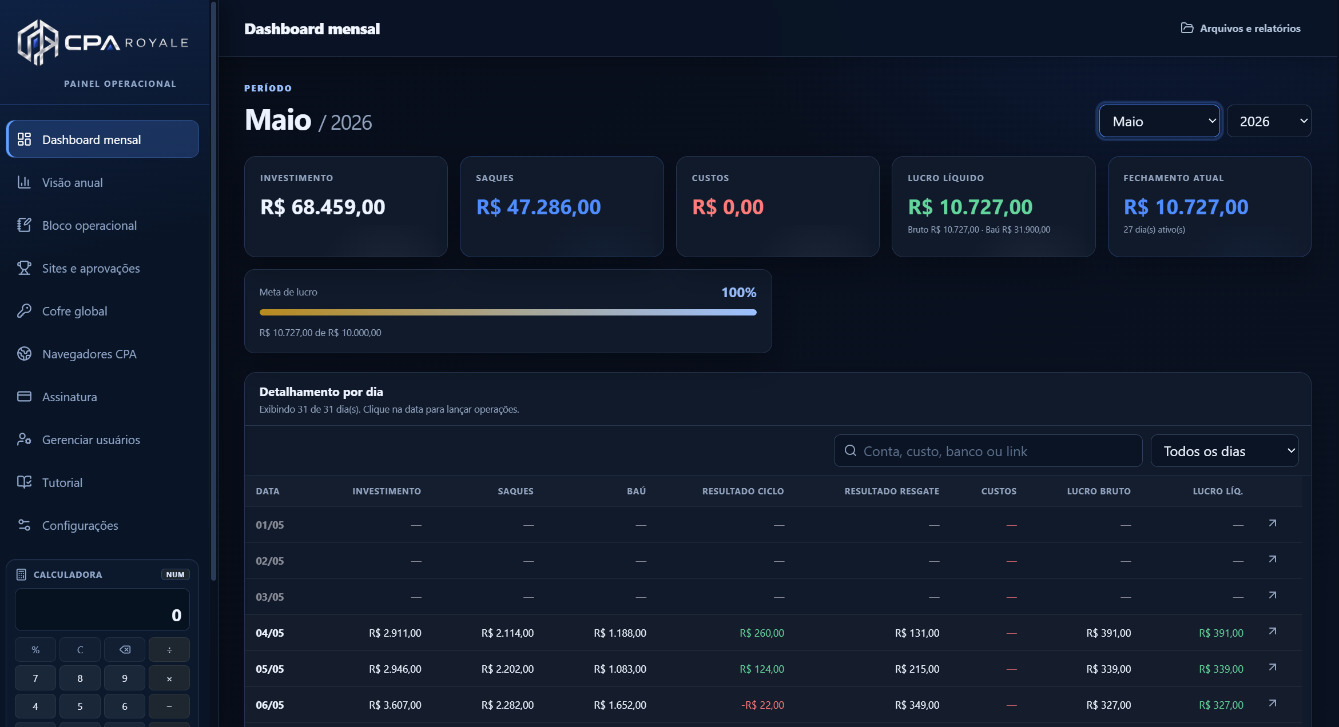Click the date 04/05 to launch operations
This screenshot has width=1339, height=727.
coord(270,633)
